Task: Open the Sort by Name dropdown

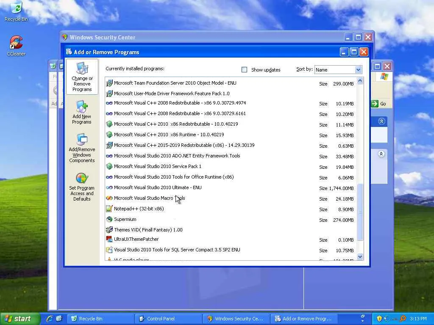Action: (358, 70)
